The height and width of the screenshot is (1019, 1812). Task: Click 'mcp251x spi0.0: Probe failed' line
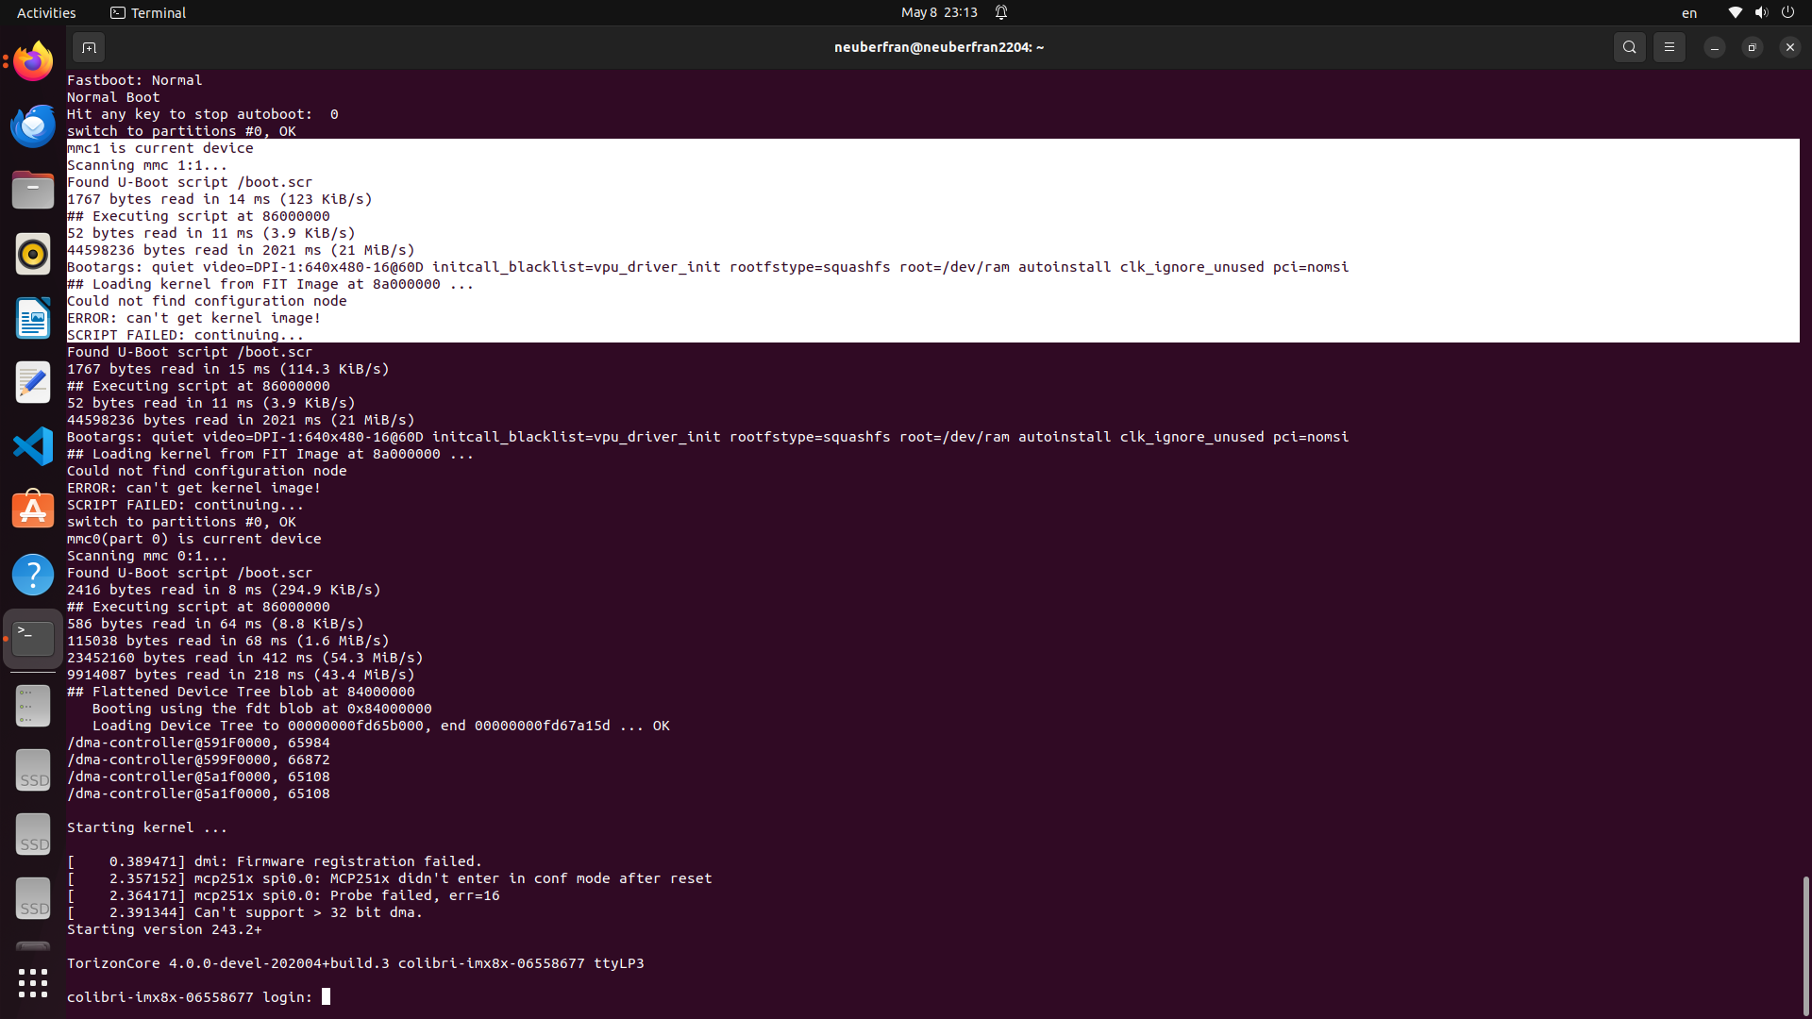[x=283, y=895]
